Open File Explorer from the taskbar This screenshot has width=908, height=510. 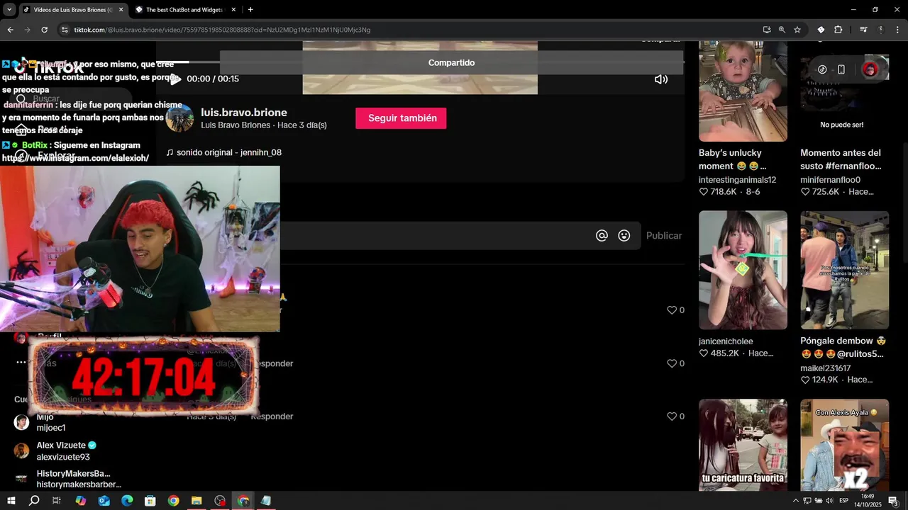196,501
